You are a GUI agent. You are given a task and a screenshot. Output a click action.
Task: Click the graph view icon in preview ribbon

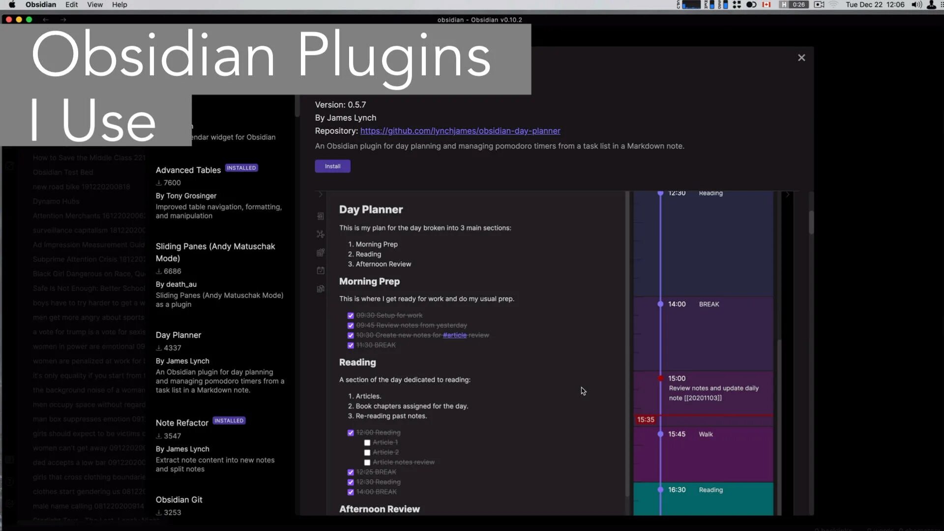(320, 235)
